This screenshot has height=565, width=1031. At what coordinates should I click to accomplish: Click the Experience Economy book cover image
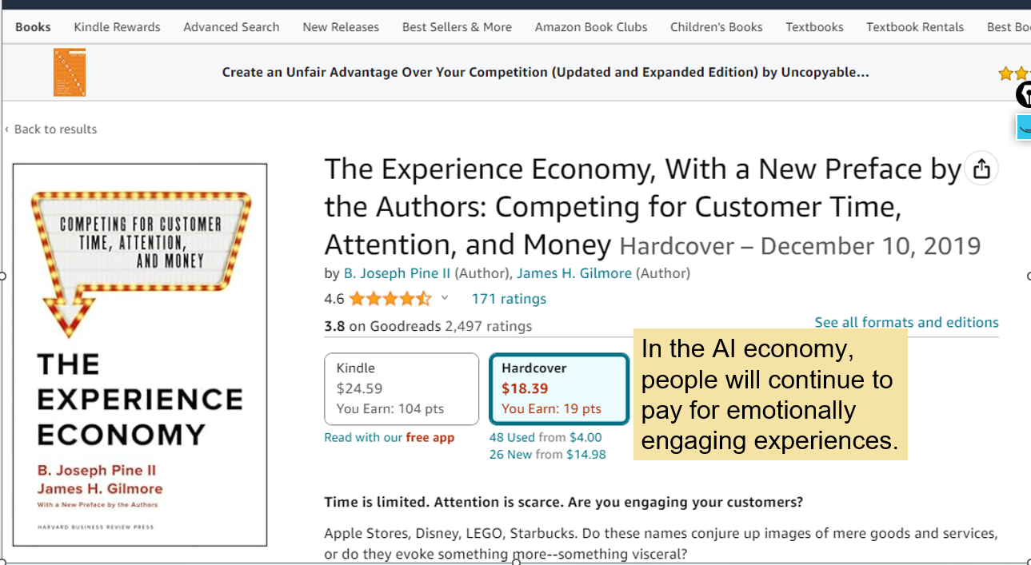(x=140, y=355)
